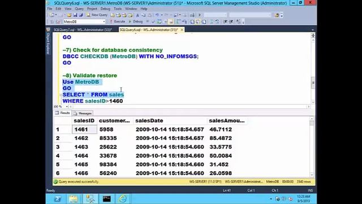The height and width of the screenshot is (204, 362).
Task: Close the SQLQuery6.sql tab
Action: point(182,30)
